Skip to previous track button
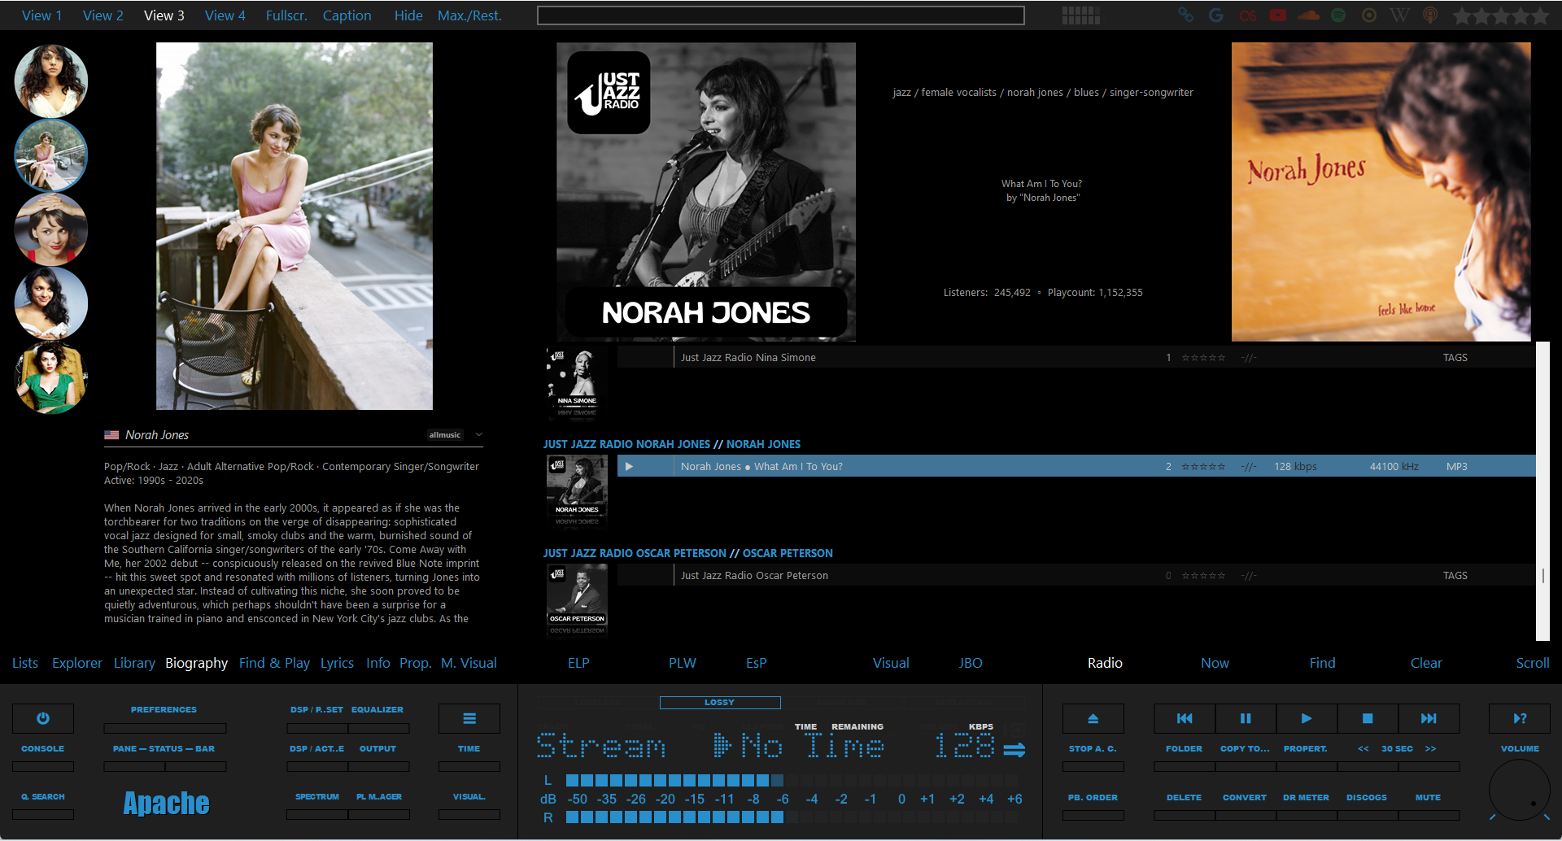This screenshot has height=841, width=1562. click(x=1185, y=718)
